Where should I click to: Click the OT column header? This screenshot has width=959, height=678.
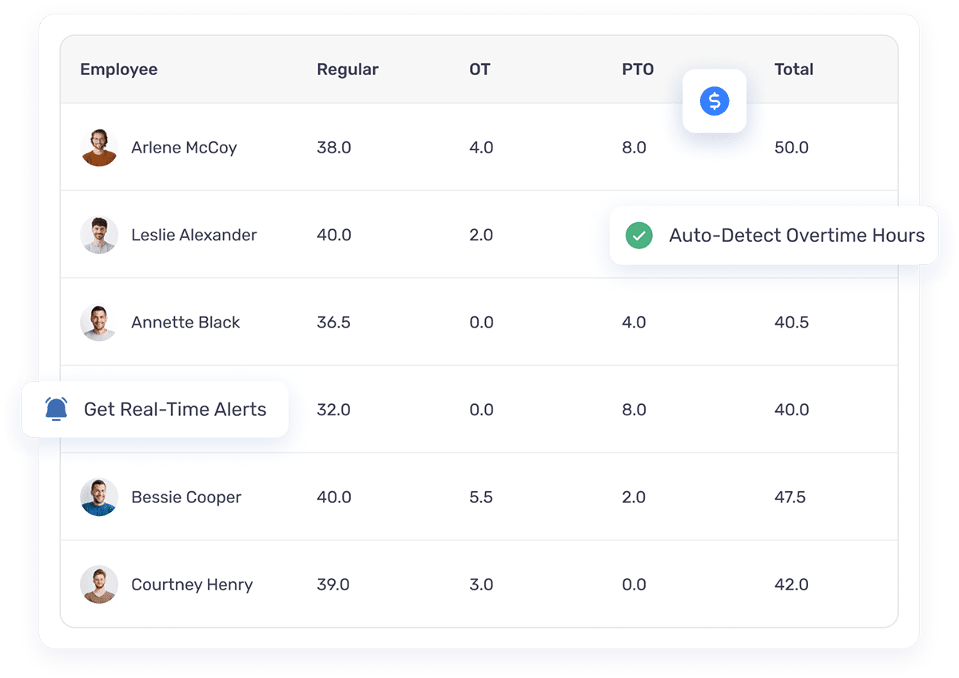pos(479,69)
